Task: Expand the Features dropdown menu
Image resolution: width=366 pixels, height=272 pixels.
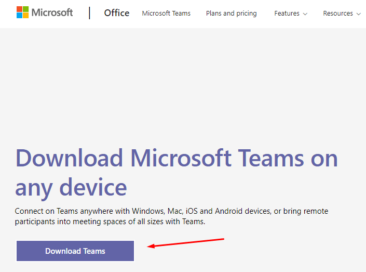Action: pos(291,14)
